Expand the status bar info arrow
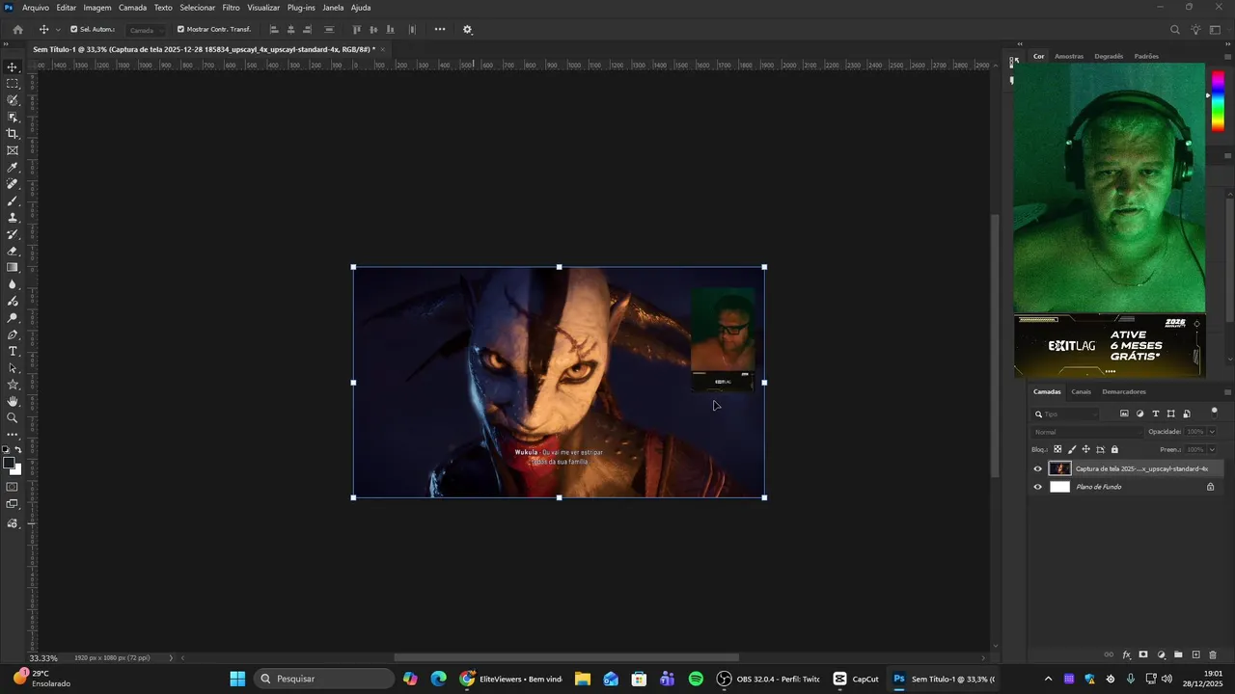Viewport: 1235px width, 694px height. coord(171,657)
